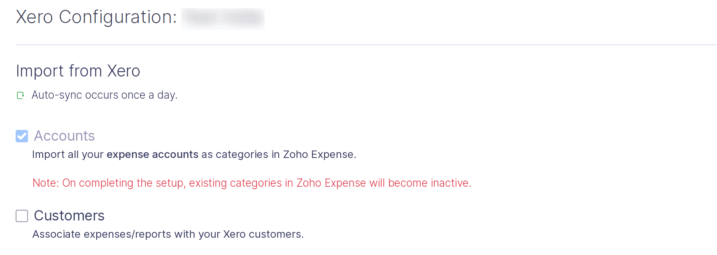Toggle the checked blue Accounts checkbox
The height and width of the screenshot is (255, 717).
tap(21, 136)
